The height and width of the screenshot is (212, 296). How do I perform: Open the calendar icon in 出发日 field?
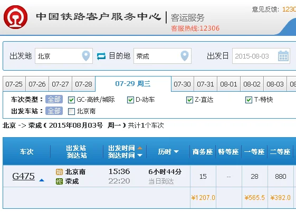283,56
